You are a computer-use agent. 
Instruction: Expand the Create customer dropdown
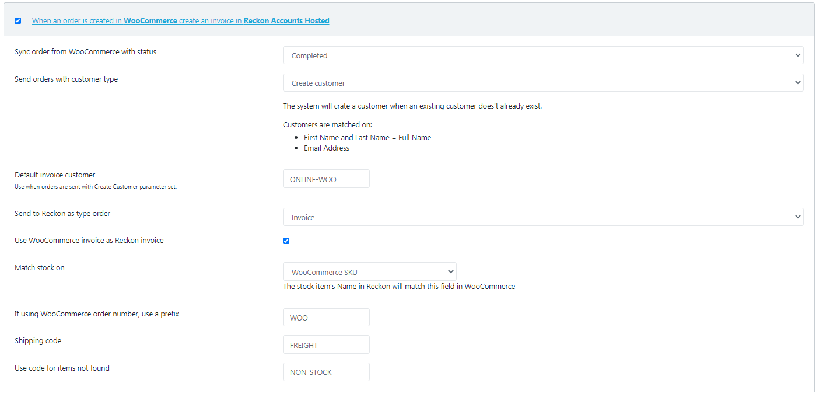click(x=542, y=83)
